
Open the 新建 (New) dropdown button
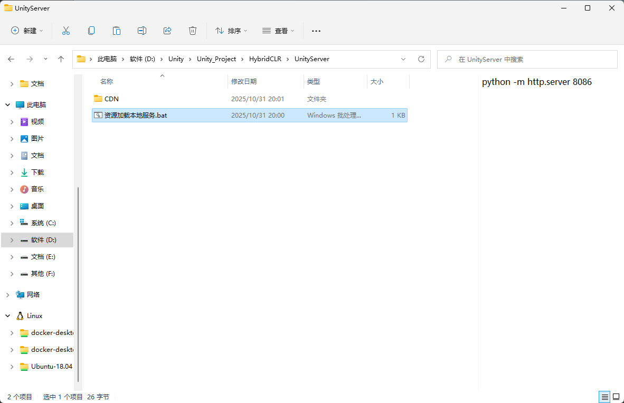(x=27, y=31)
